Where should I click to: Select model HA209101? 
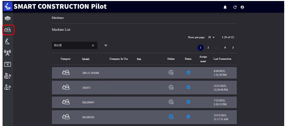point(88,117)
